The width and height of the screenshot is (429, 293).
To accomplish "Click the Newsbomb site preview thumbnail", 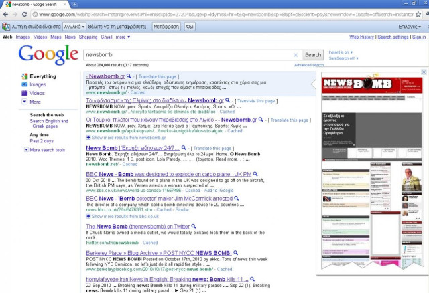I will pyautogui.click(x=372, y=171).
